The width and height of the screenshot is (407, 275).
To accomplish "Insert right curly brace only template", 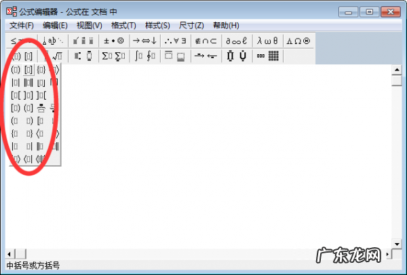I will 28,133.
